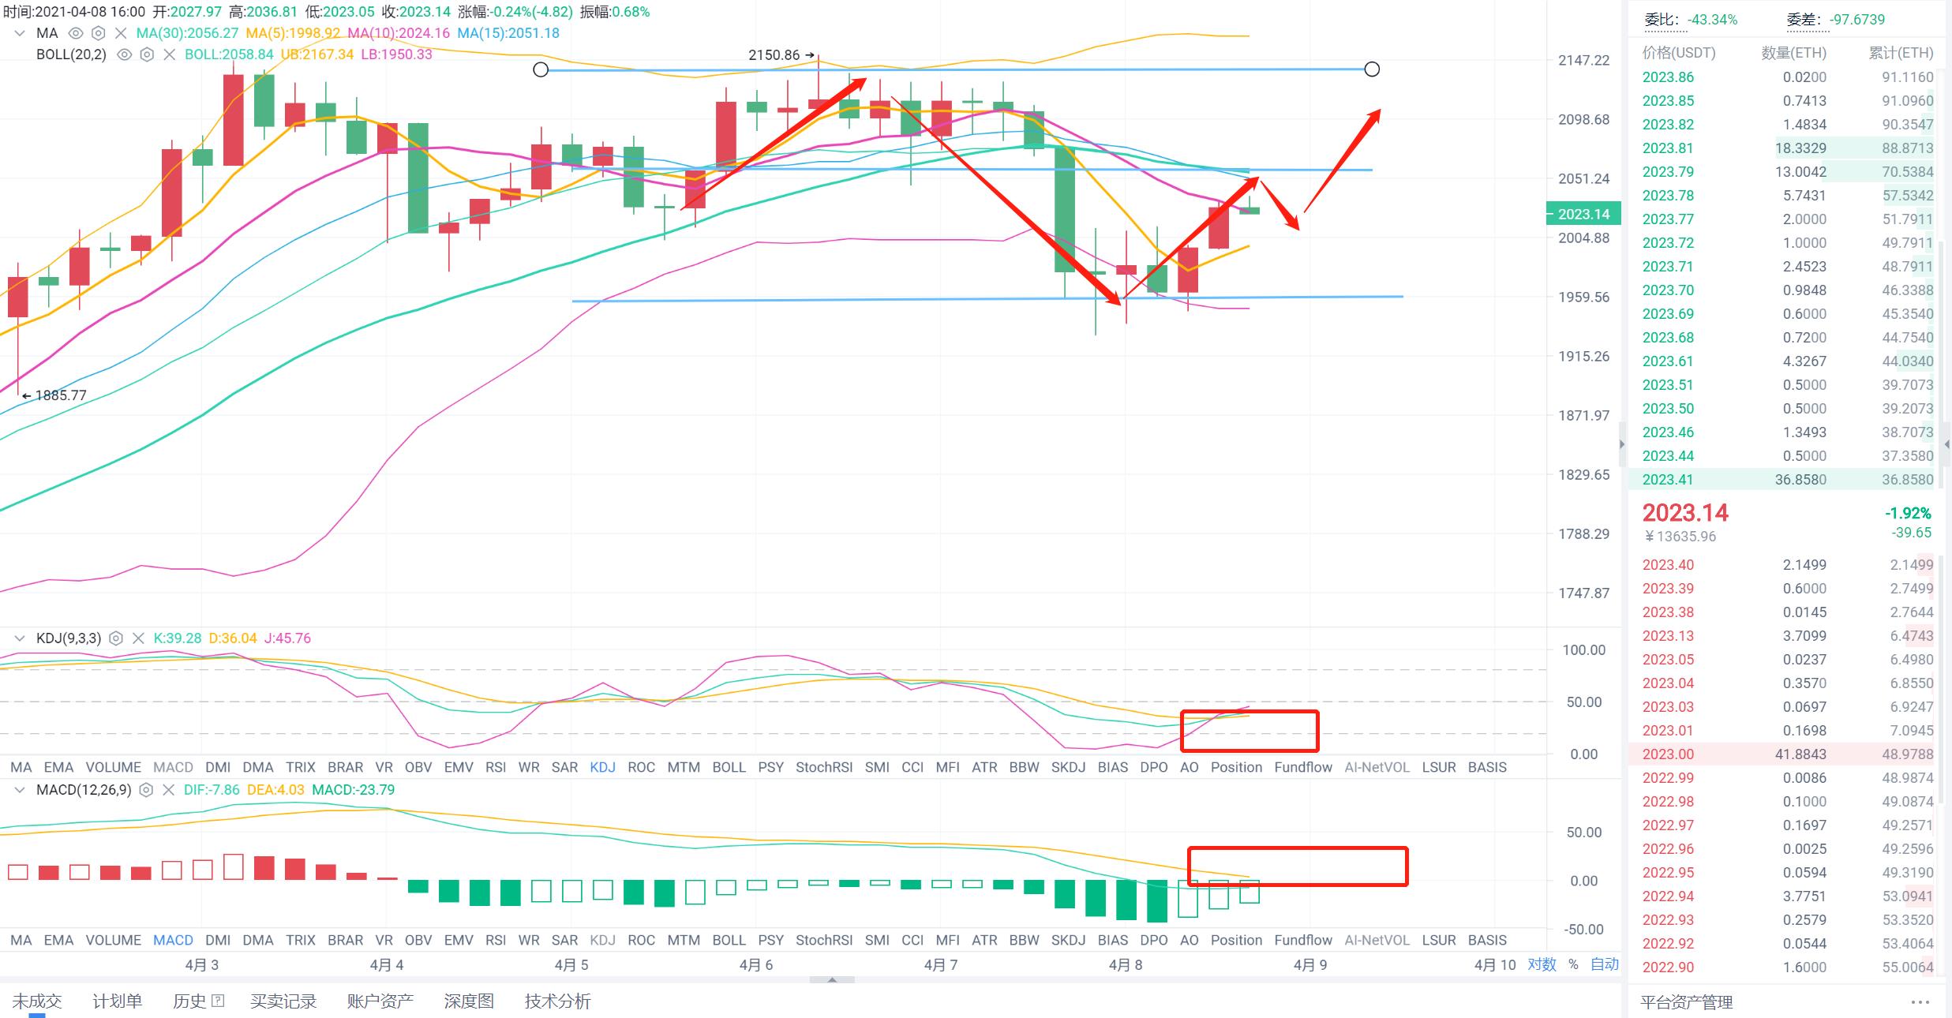Open MACD(12,26,9) settings hexagon icon

[146, 790]
